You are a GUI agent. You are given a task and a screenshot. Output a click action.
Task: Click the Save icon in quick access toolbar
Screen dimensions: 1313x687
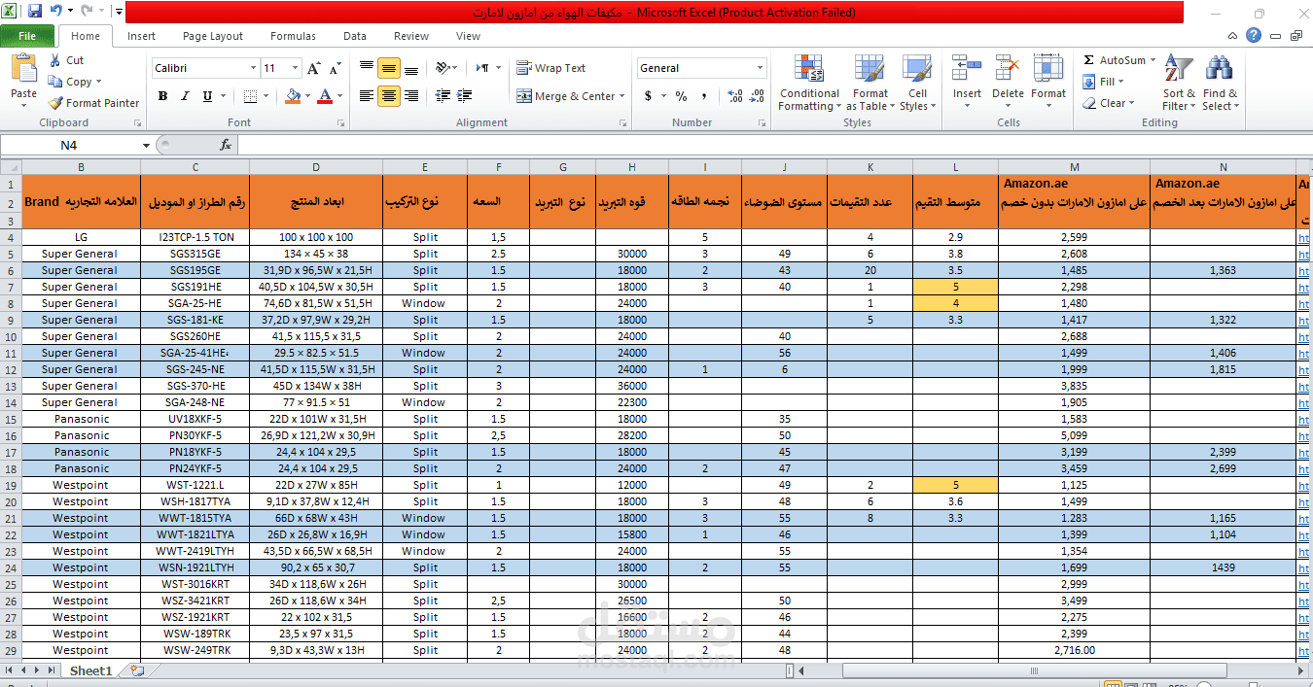click(x=35, y=12)
